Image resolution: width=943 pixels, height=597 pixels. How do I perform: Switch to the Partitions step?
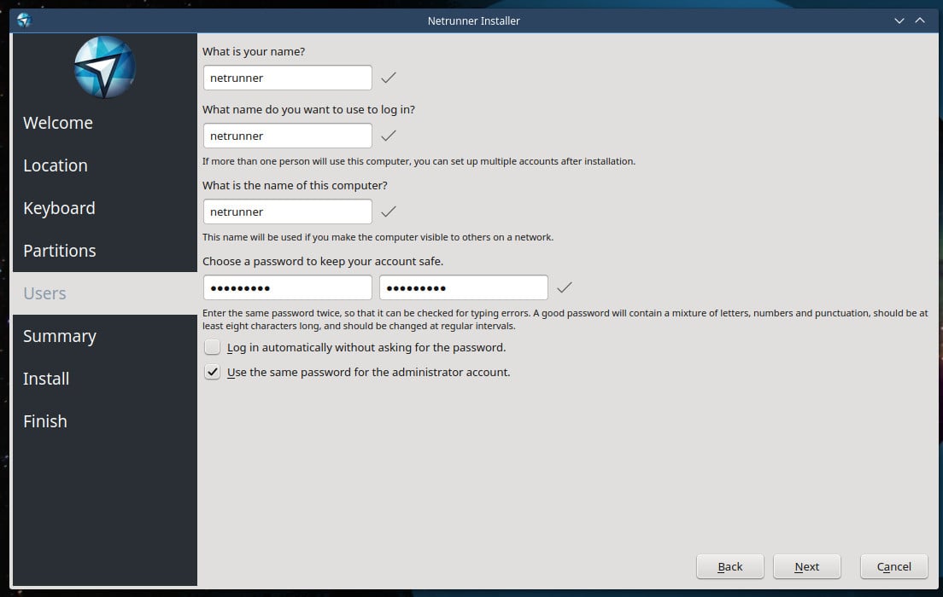pyautogui.click(x=60, y=251)
